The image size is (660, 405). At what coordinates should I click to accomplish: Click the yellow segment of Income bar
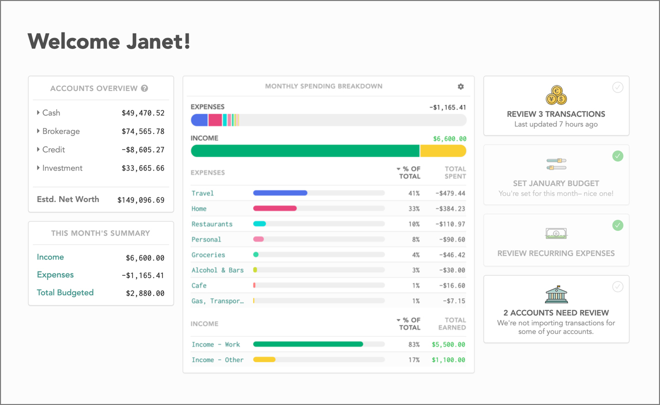pos(442,151)
